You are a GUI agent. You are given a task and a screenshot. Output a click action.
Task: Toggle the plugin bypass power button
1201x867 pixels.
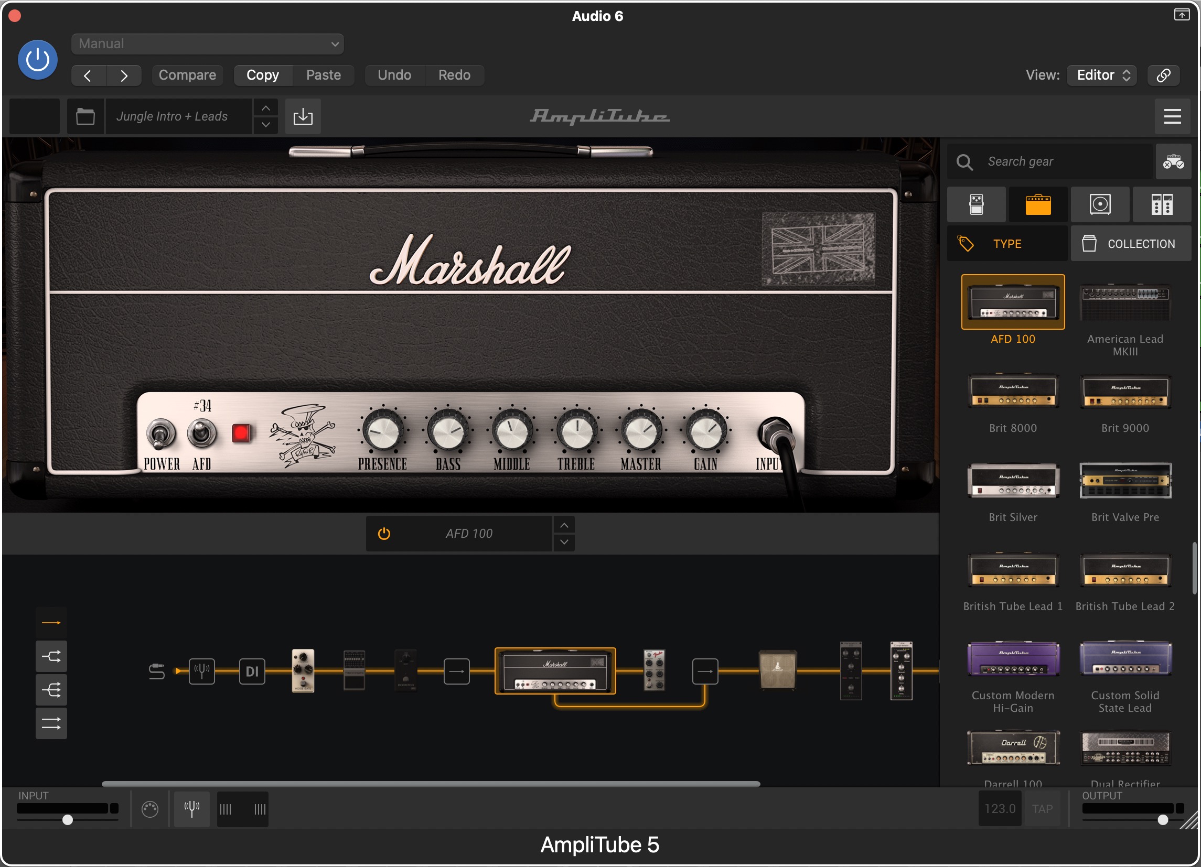38,60
